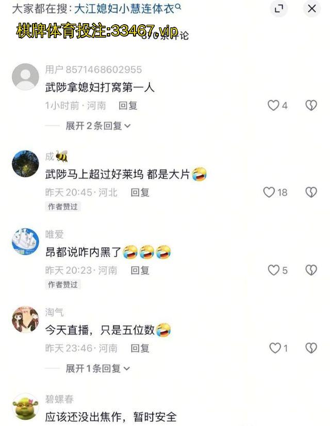Image resolution: width=330 pixels, height=426 pixels.
Task: Dislike 唯爱's comment
Action: [311, 270]
